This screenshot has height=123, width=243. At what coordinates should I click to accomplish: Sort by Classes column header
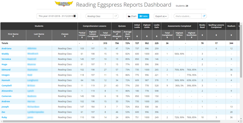click(65, 35)
